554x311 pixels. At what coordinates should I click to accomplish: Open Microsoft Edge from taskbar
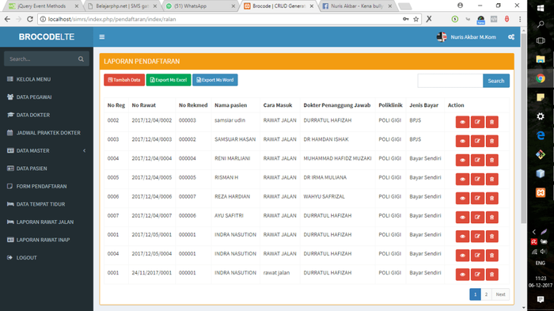pyautogui.click(x=541, y=135)
